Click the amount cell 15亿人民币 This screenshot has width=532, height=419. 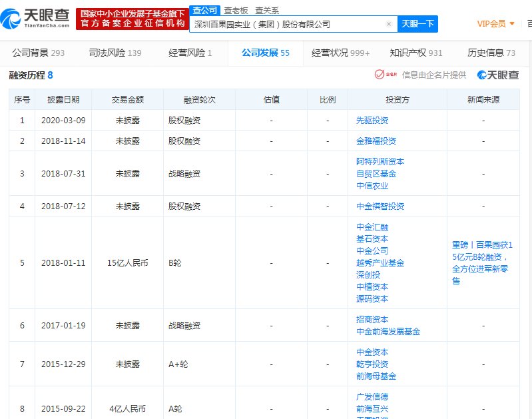(128, 263)
